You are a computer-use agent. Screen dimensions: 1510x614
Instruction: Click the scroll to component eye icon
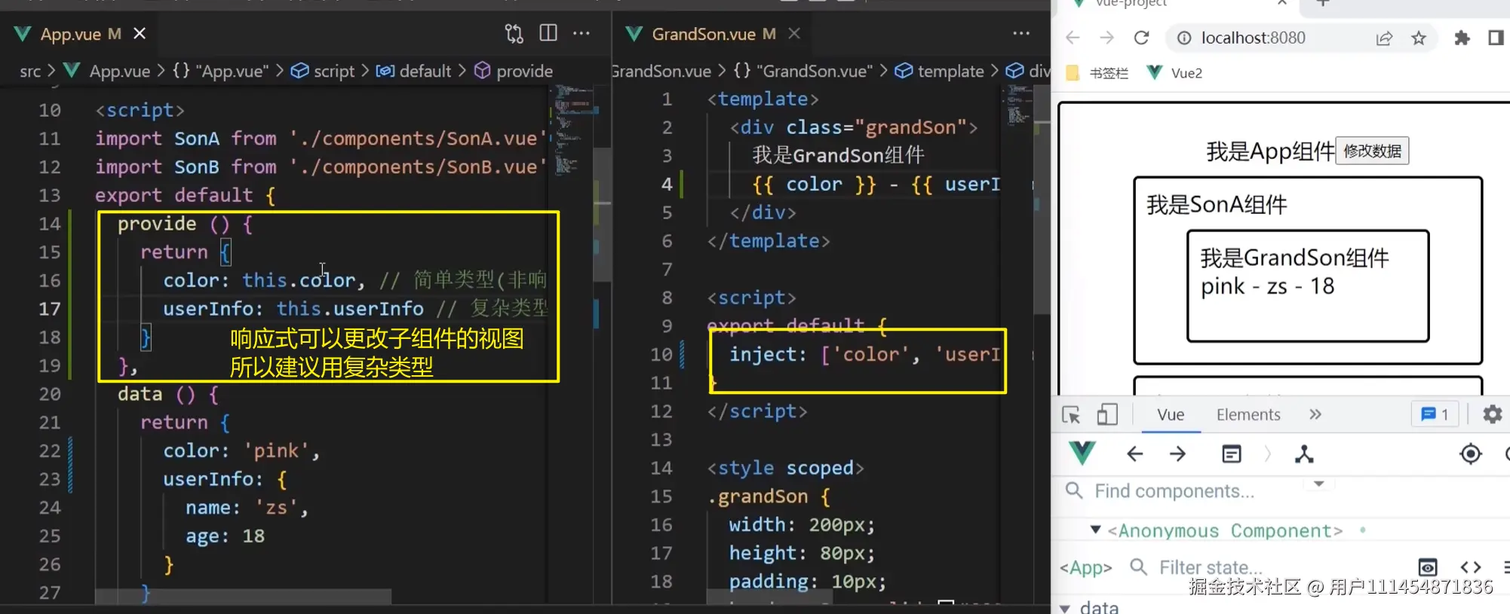(1428, 567)
